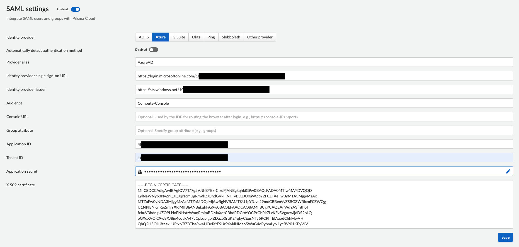The image size is (519, 247).
Task: Enable automatic authentication method detection toggle
Action: [154, 50]
